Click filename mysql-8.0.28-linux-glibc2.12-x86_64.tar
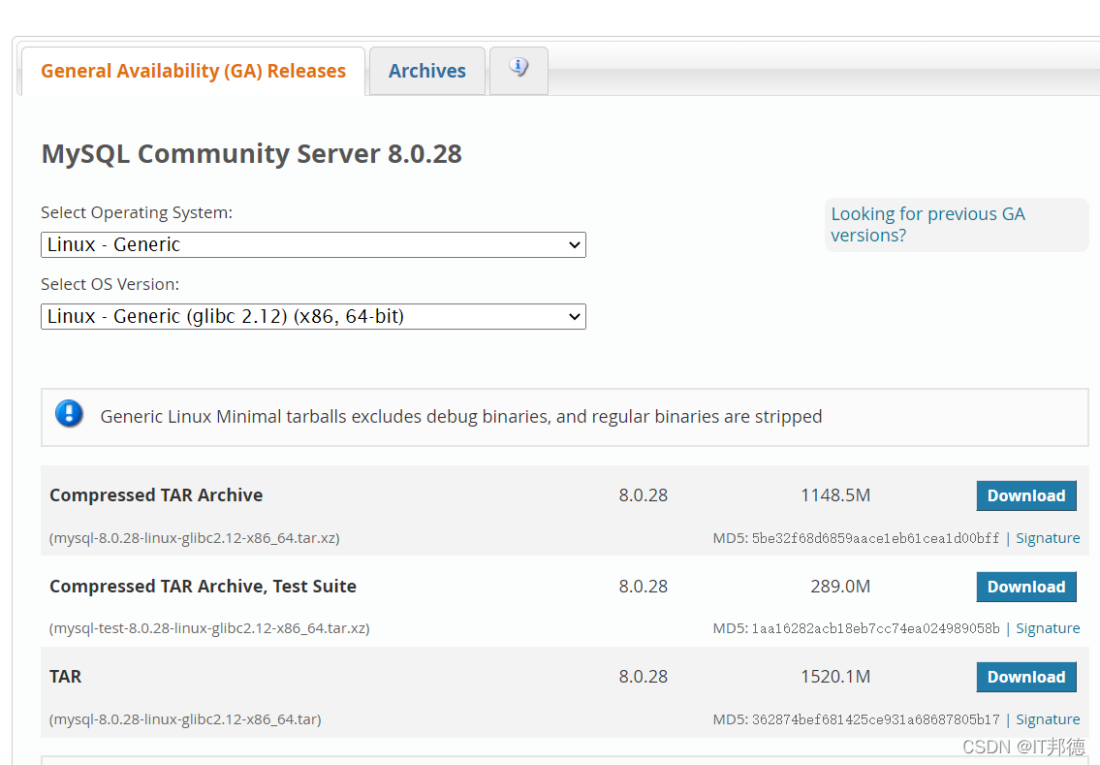The width and height of the screenshot is (1100, 765). (x=185, y=719)
